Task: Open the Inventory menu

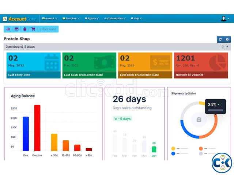Action: (x=71, y=18)
